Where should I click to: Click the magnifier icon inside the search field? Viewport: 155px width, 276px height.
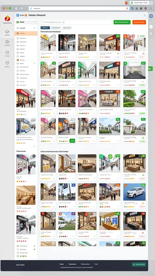(64, 22)
